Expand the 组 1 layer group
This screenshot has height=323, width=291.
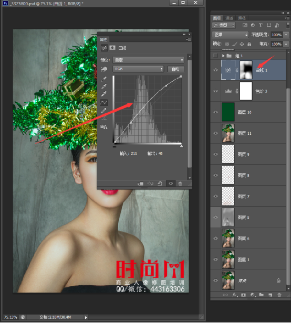pyautogui.click(x=223, y=56)
